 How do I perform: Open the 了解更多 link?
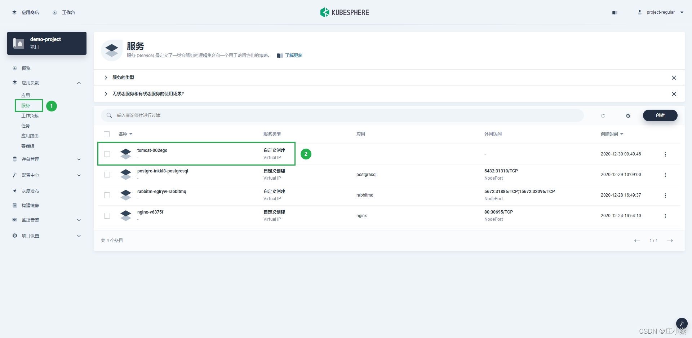coord(293,56)
